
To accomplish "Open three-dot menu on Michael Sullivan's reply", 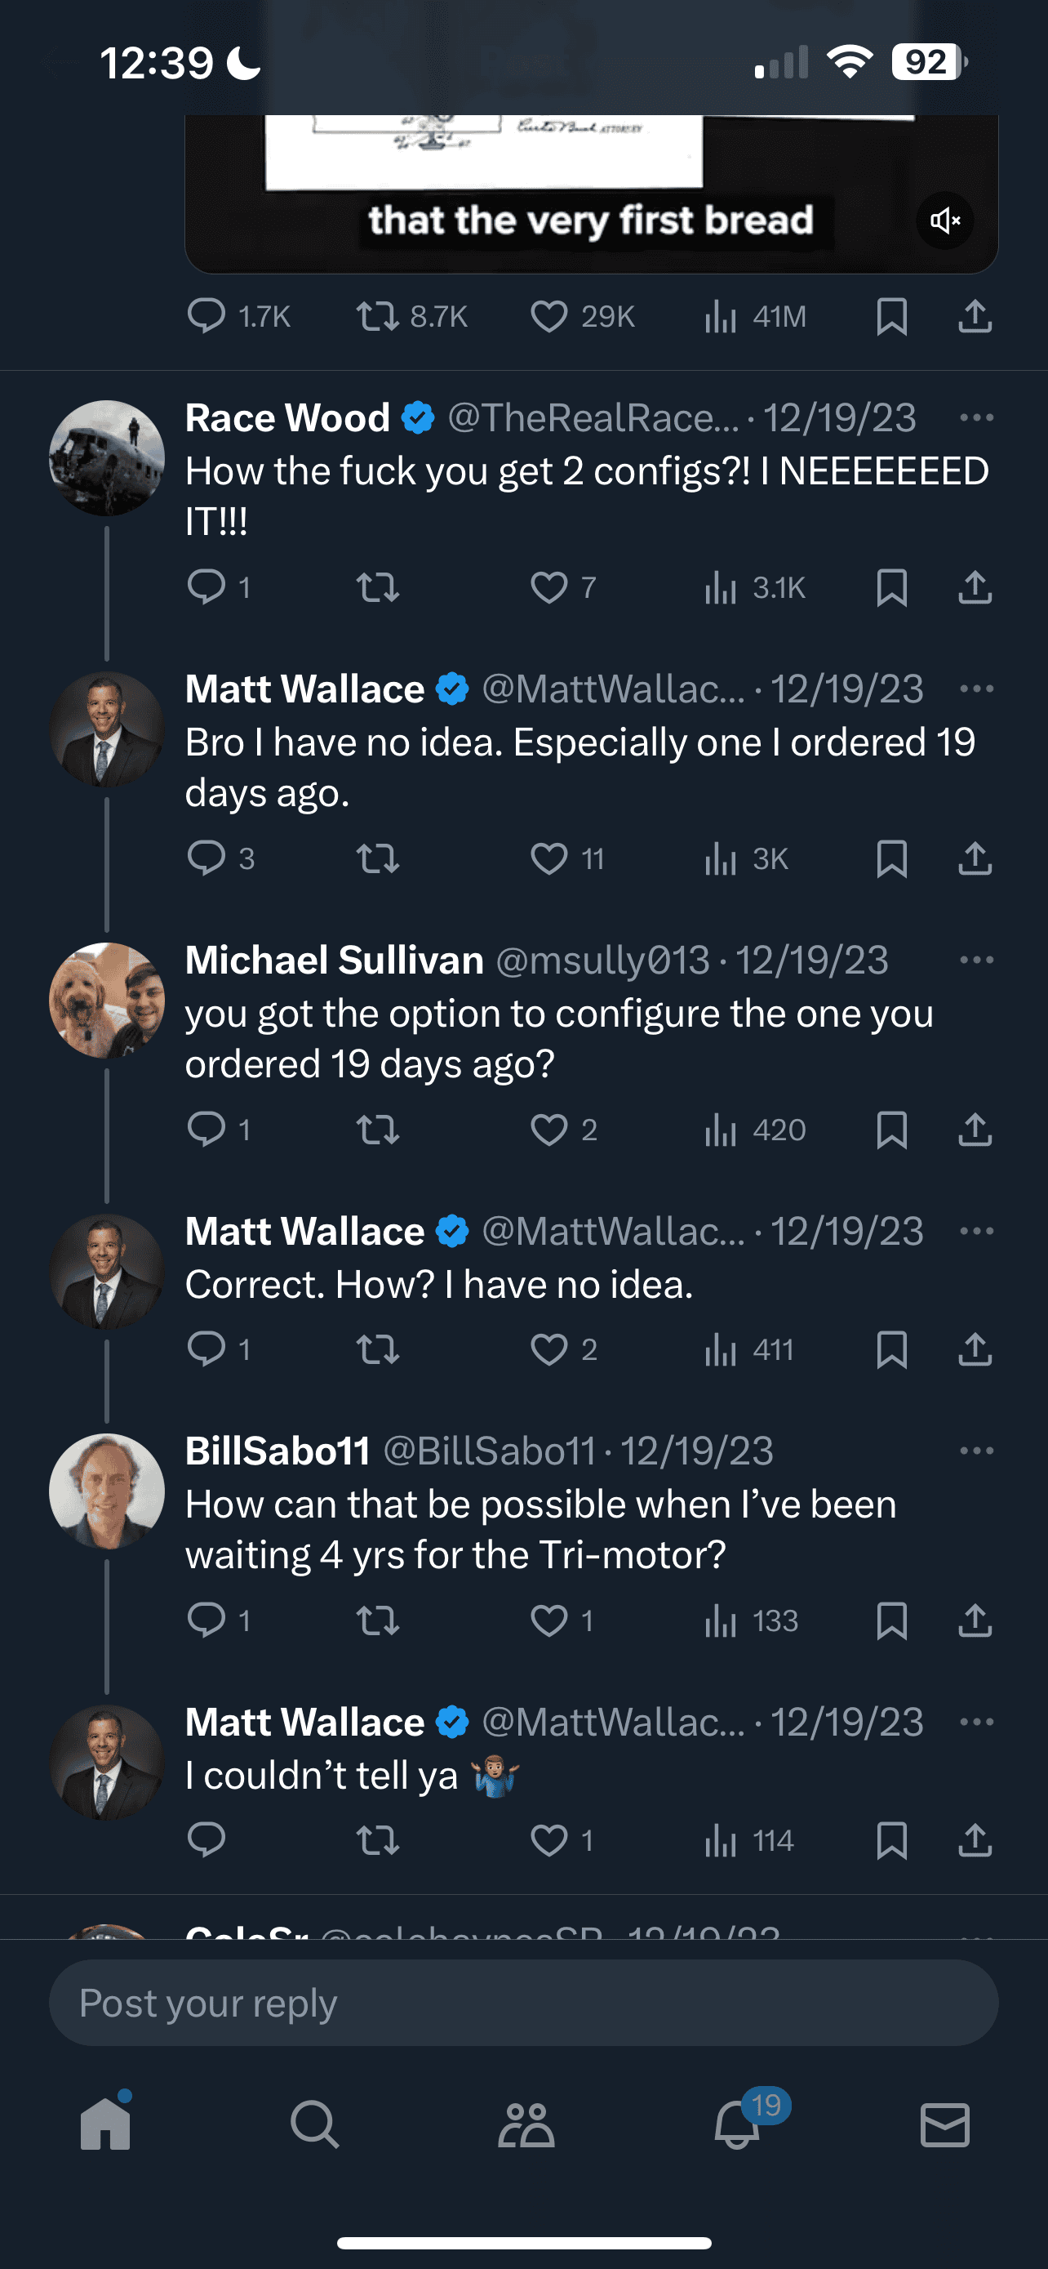I will (977, 960).
